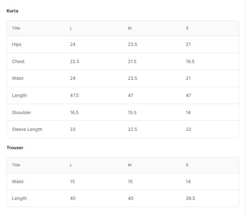
Task: Click the M column header in Trouser table
Action: 129,165
